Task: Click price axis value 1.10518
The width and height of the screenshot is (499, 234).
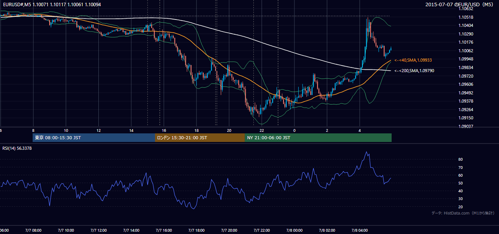Action: pos(465,17)
